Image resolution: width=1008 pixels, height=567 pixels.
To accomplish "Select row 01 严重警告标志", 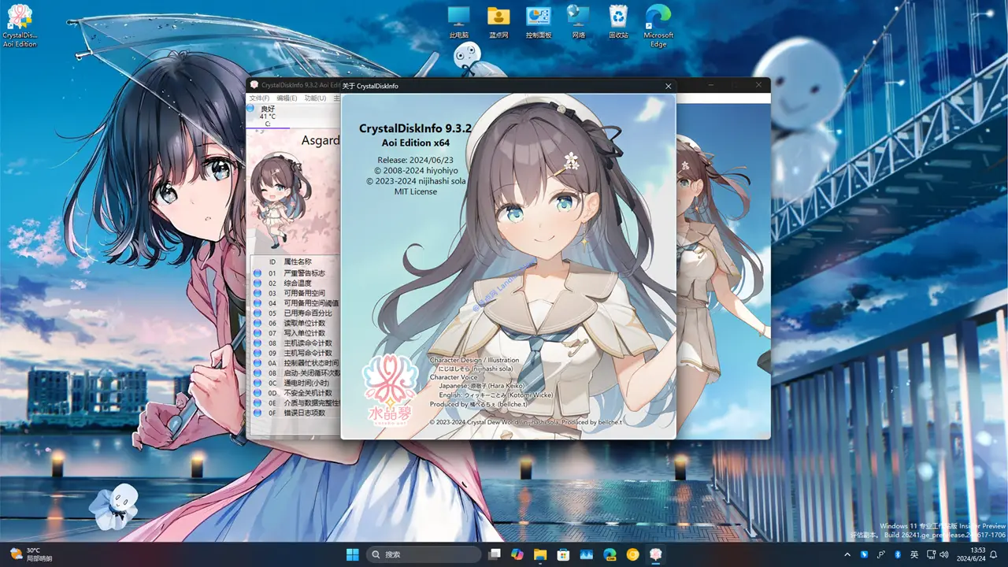I will [295, 272].
